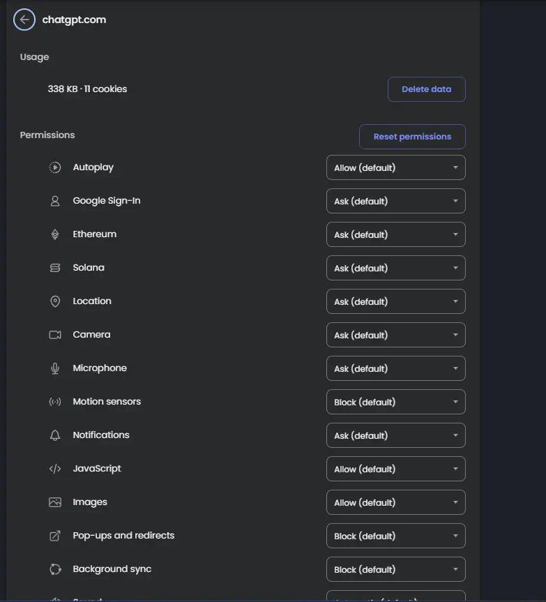Click the Delete data button
The height and width of the screenshot is (602, 546).
click(x=426, y=89)
